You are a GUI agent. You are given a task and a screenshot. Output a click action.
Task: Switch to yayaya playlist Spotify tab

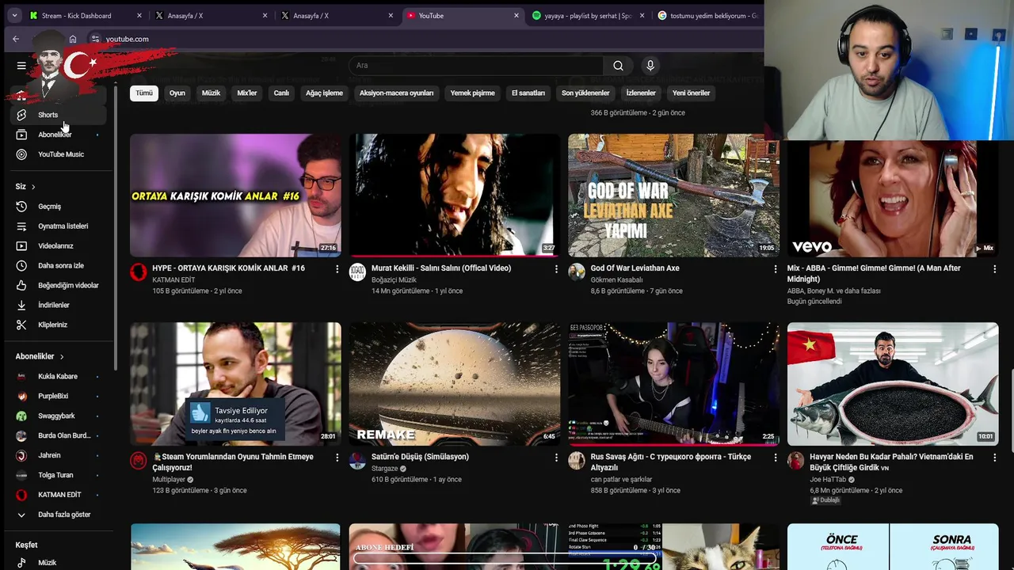coord(589,15)
